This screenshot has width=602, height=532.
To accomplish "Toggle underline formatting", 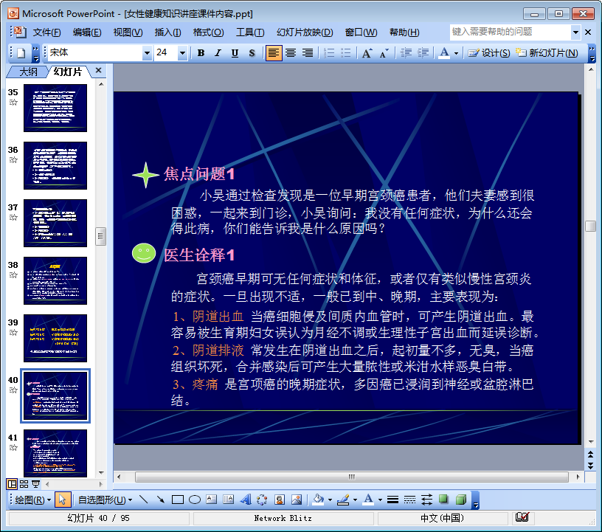I will pos(235,53).
